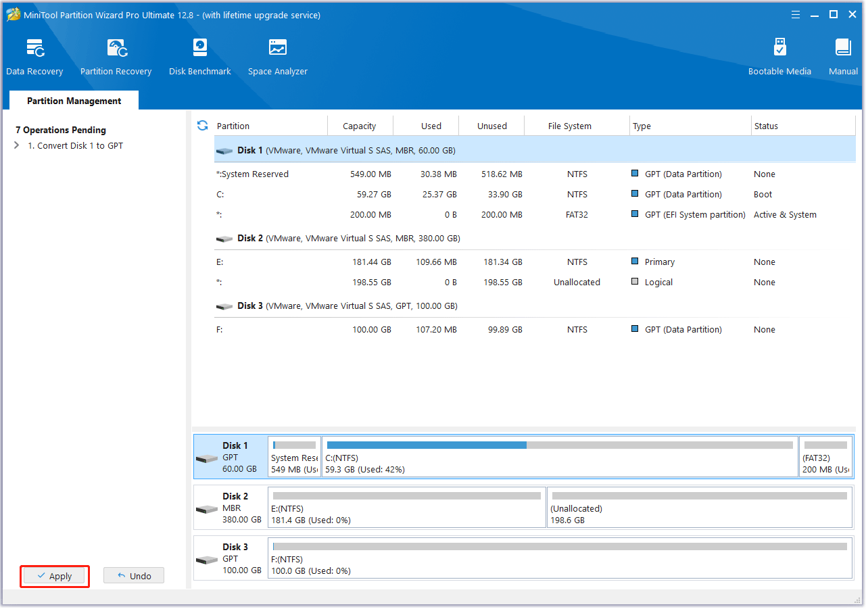This screenshot has width=866, height=609.
Task: Open the Data Recovery tool
Action: pos(34,57)
